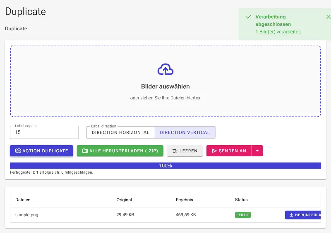Image resolution: width=331 pixels, height=233 pixels.
Task: Click the 100% progress bar
Action: [x=165, y=166]
